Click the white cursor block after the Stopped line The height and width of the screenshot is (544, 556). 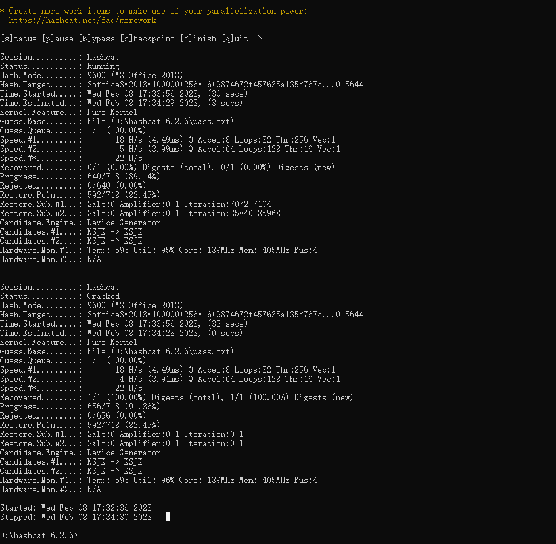(x=168, y=516)
